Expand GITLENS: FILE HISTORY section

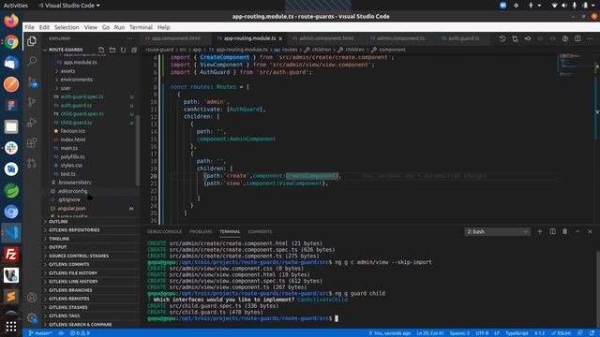click(x=91, y=273)
